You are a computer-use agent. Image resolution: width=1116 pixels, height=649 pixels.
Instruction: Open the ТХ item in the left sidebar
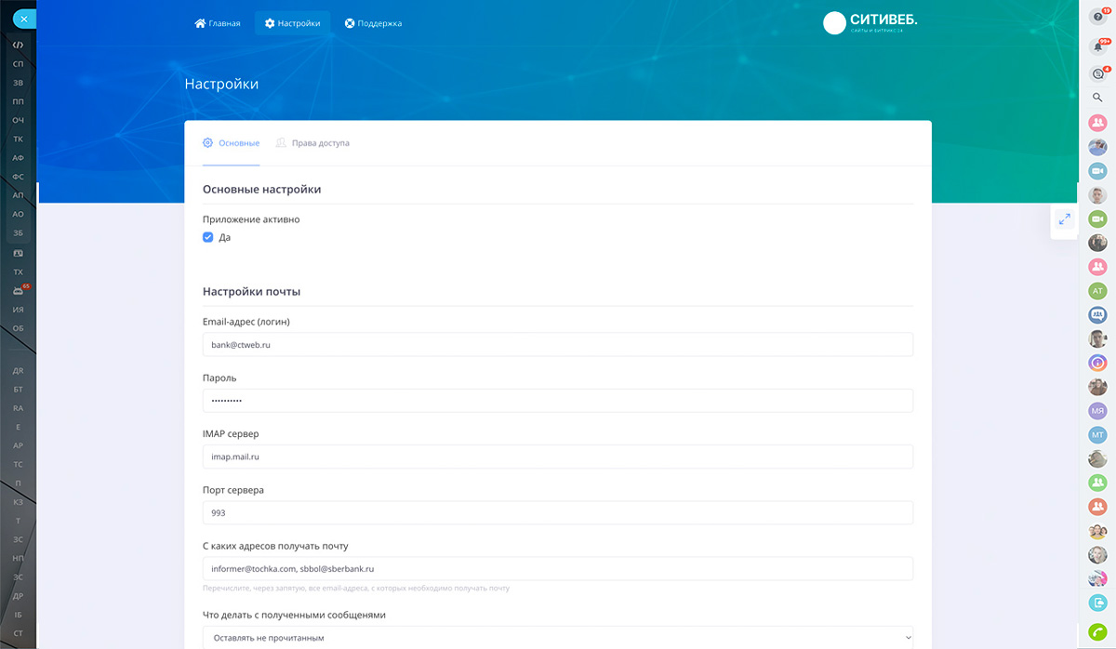pos(18,272)
